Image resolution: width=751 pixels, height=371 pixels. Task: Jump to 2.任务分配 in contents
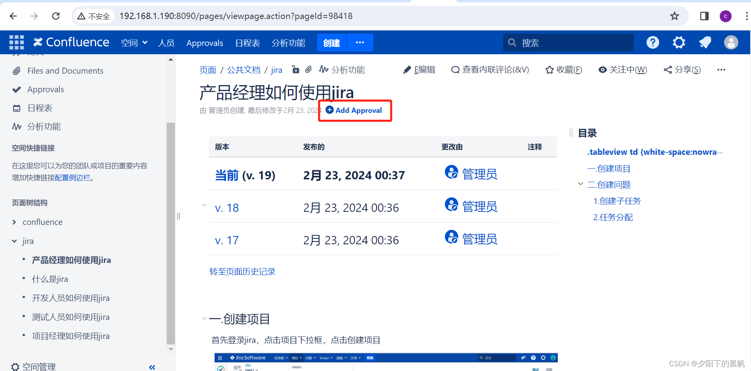[613, 217]
